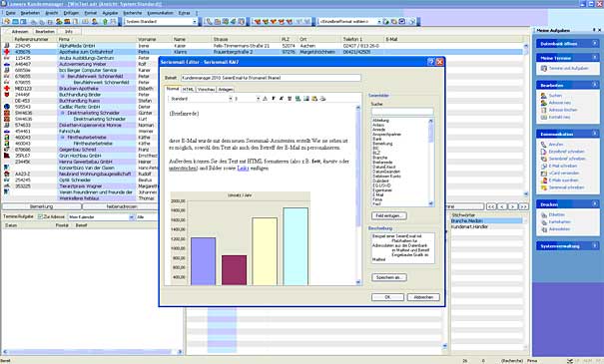604x364 pixels.
Task: Collapse the Kommunikation sidebar panel
Action: tap(595, 134)
